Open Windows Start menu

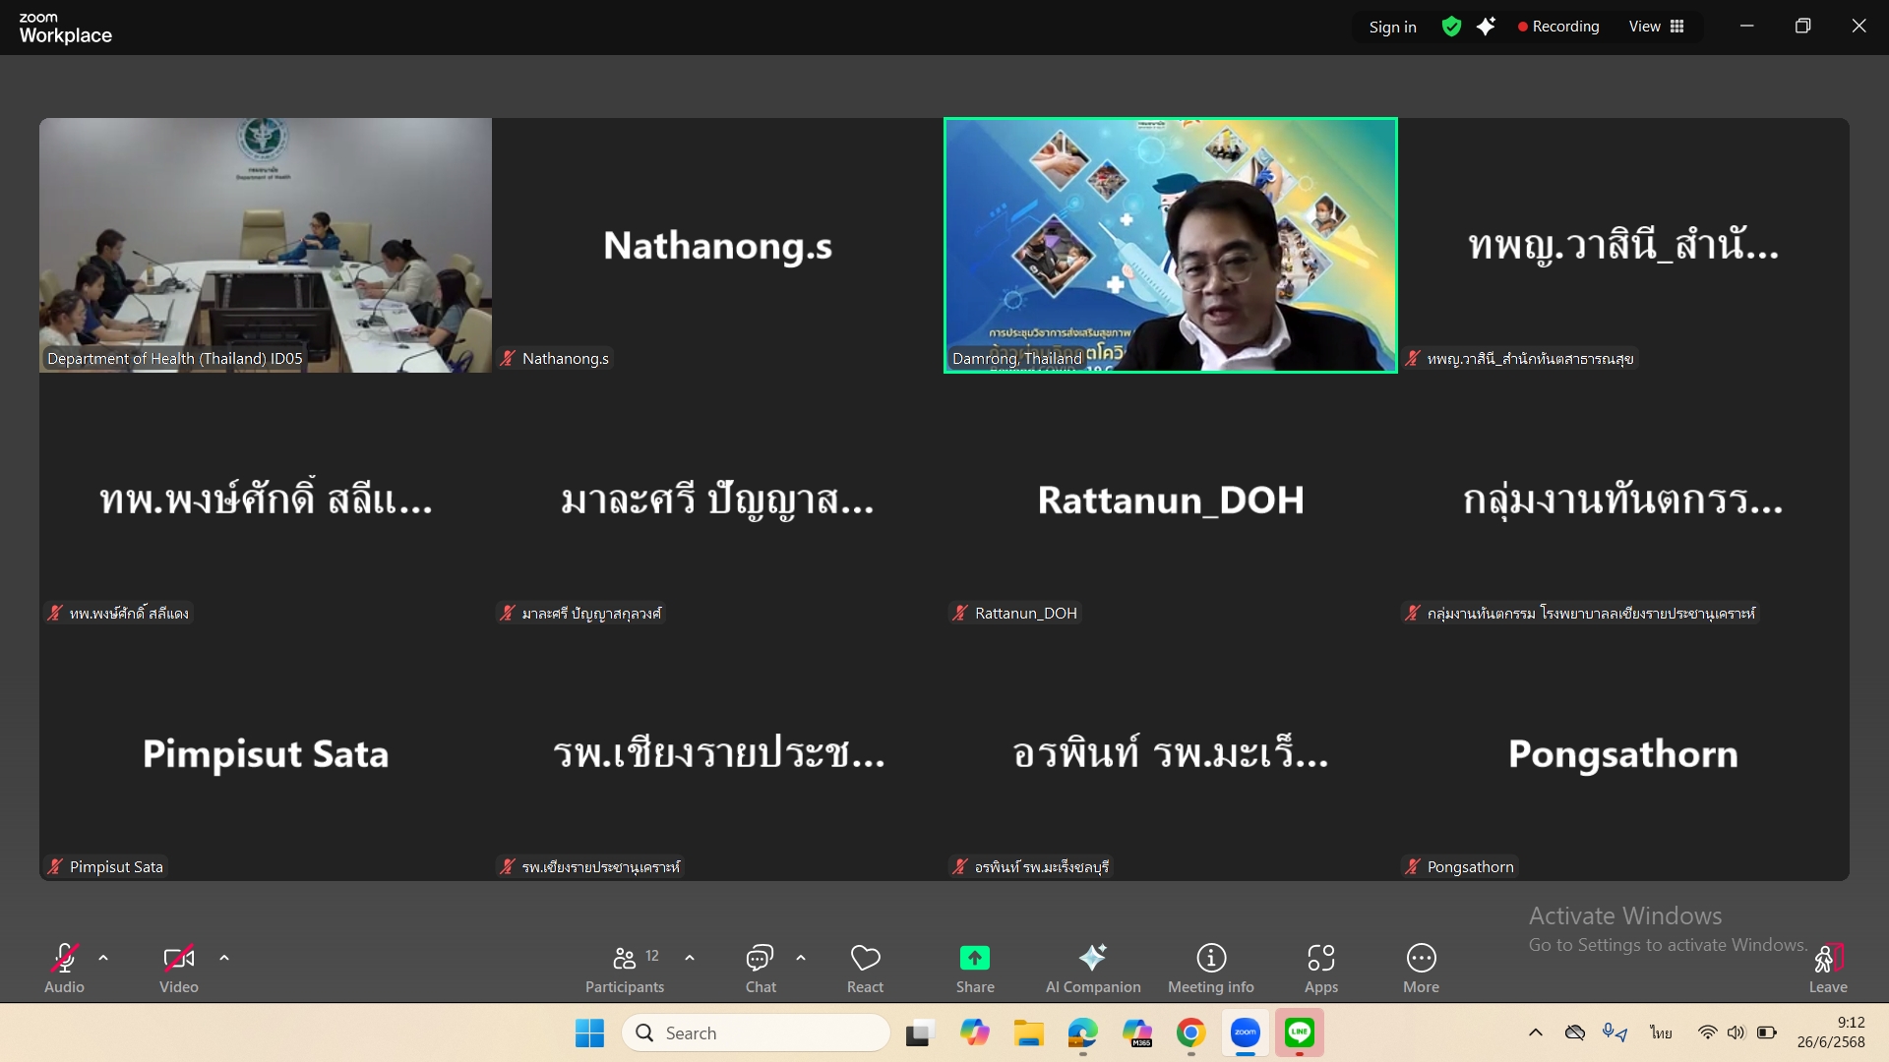click(589, 1032)
